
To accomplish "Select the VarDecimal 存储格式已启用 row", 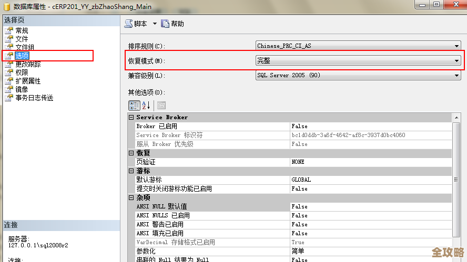I will point(293,242).
